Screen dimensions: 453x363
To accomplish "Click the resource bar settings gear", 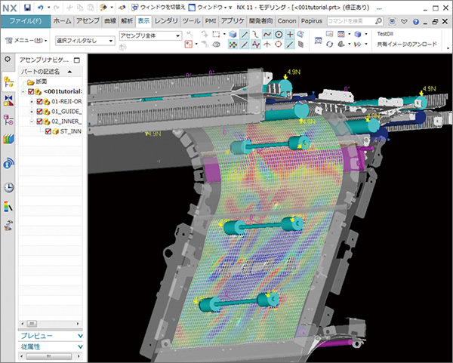I will click(8, 59).
